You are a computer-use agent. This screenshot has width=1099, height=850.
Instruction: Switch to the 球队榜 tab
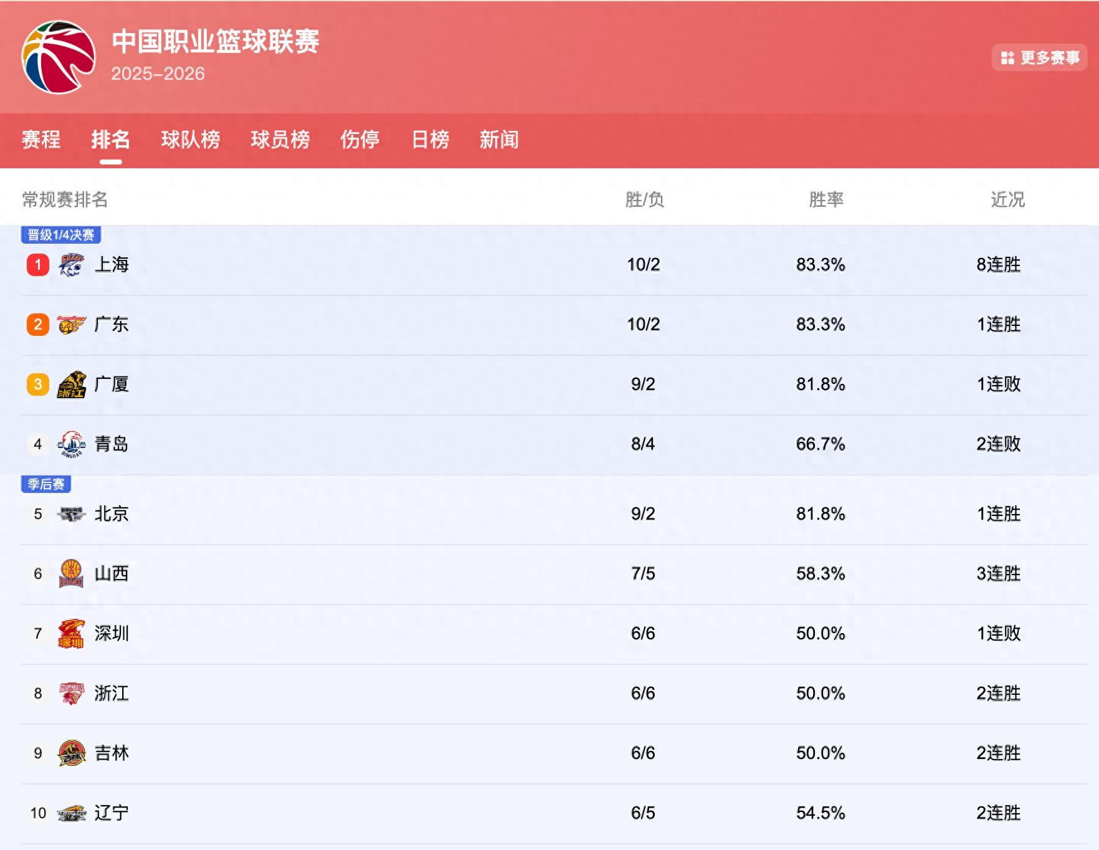click(x=191, y=140)
